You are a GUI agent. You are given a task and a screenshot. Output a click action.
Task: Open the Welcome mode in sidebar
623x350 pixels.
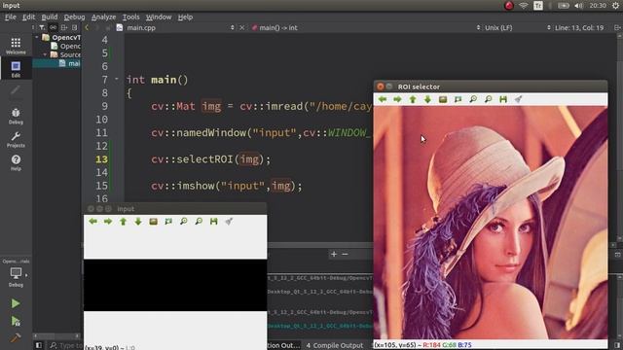(16, 46)
